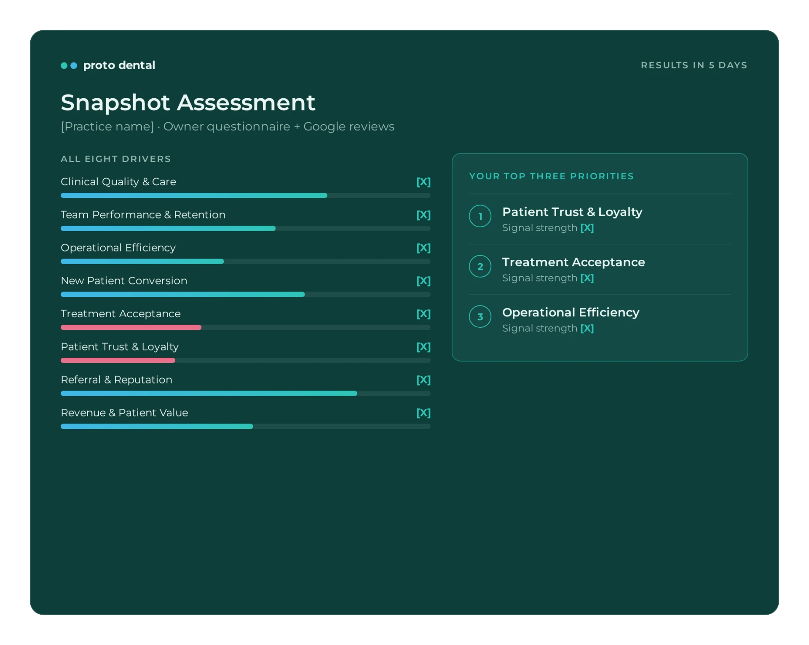Viewport: 809px width, 645px height.
Task: Click the Revenue & Patient Value progress bar
Action: point(246,426)
